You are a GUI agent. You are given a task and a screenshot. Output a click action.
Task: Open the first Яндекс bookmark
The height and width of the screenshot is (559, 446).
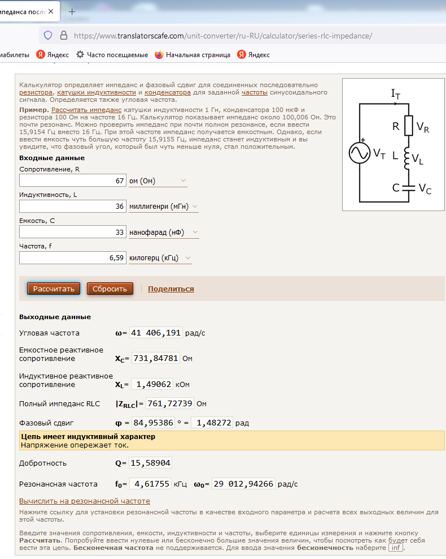(53, 54)
